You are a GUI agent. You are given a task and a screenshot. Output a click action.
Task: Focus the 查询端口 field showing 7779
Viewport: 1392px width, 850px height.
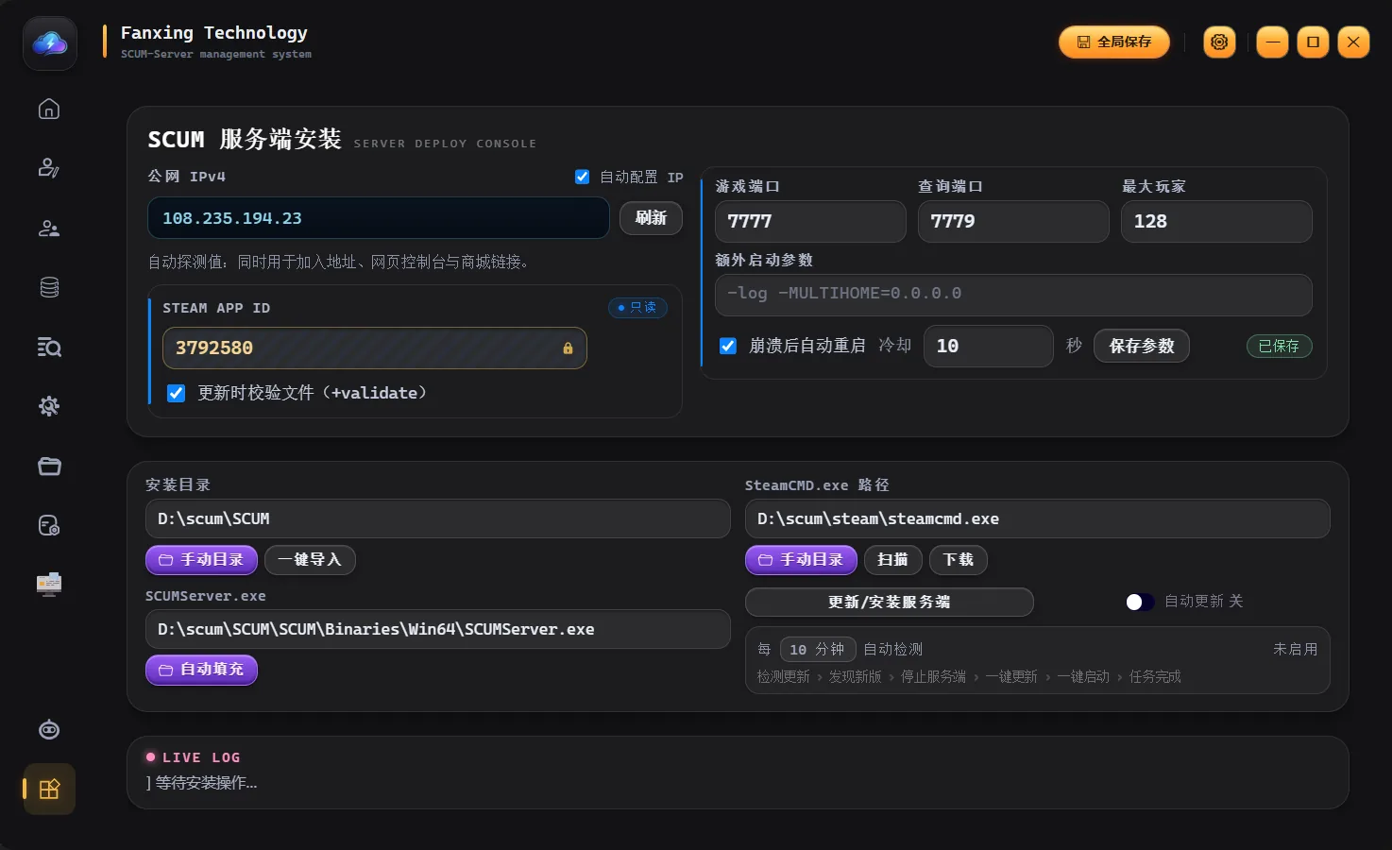pyautogui.click(x=1013, y=221)
